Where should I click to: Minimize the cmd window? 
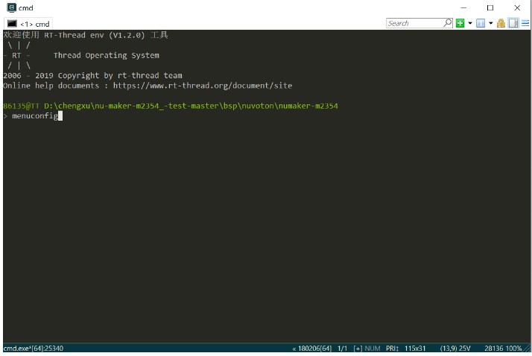click(x=463, y=7)
